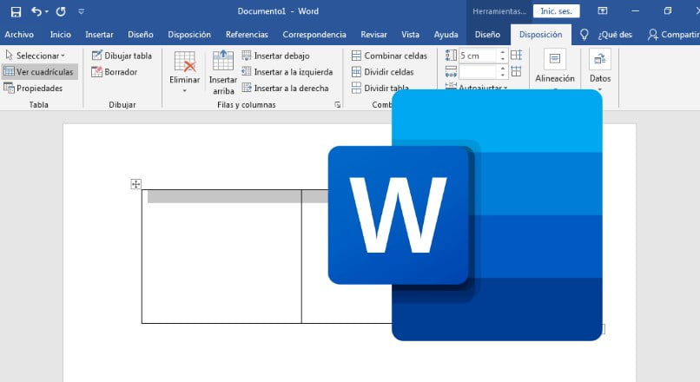Share the document via Compartir
Viewport: 700px width, 382px height.
[x=673, y=35]
